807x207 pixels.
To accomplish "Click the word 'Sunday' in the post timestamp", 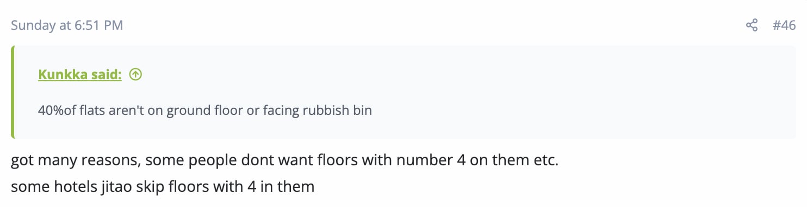I will click(x=32, y=25).
